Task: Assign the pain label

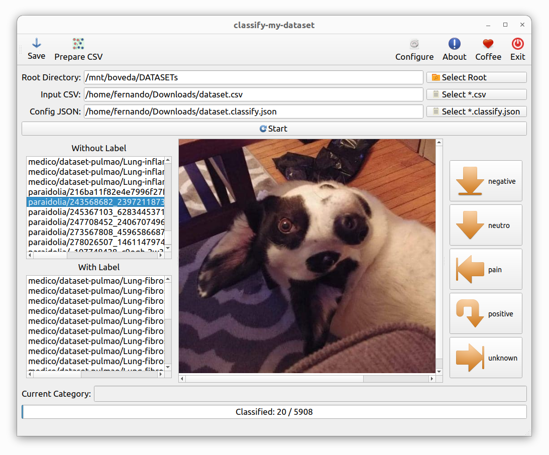Action: coord(486,269)
